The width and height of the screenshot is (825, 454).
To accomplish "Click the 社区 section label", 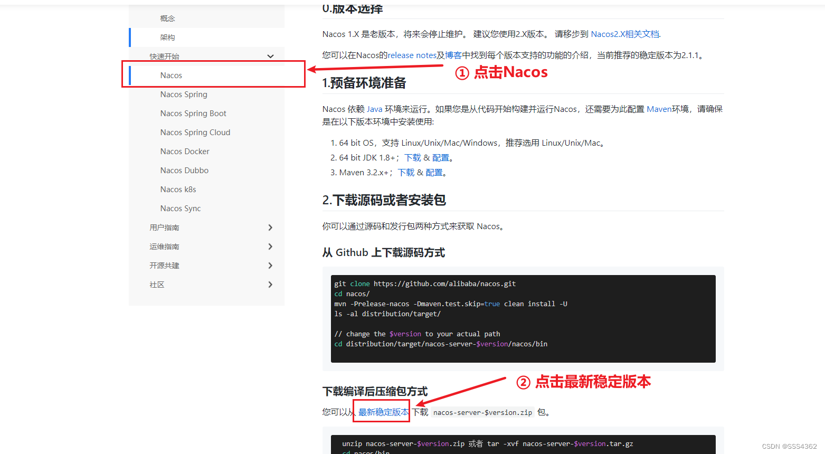I will [157, 285].
